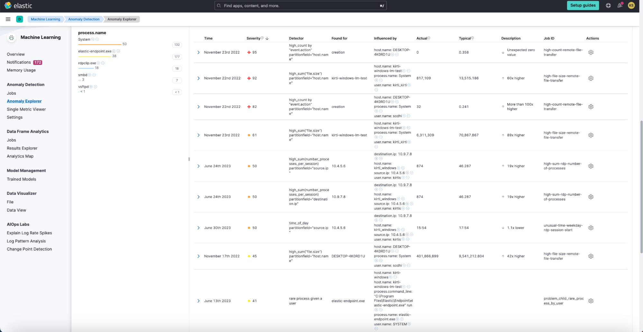Expand the November 17th 2022 row

click(198, 256)
